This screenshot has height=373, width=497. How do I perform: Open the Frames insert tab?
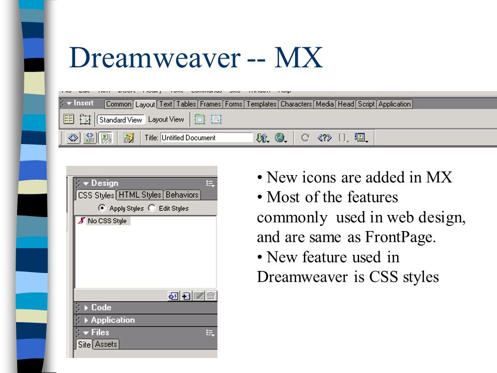tap(211, 104)
